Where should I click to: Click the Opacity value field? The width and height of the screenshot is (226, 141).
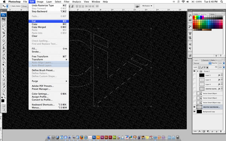click(220, 63)
